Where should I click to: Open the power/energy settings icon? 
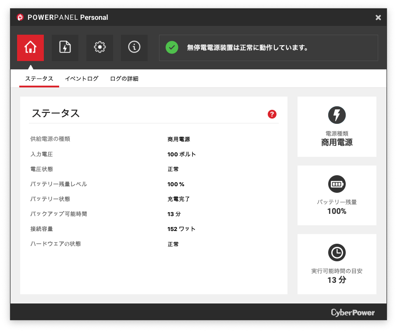click(x=65, y=47)
